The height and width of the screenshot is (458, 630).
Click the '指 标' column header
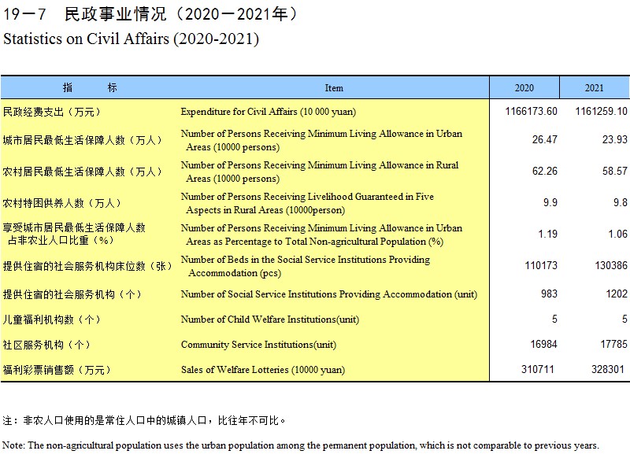pos(90,87)
